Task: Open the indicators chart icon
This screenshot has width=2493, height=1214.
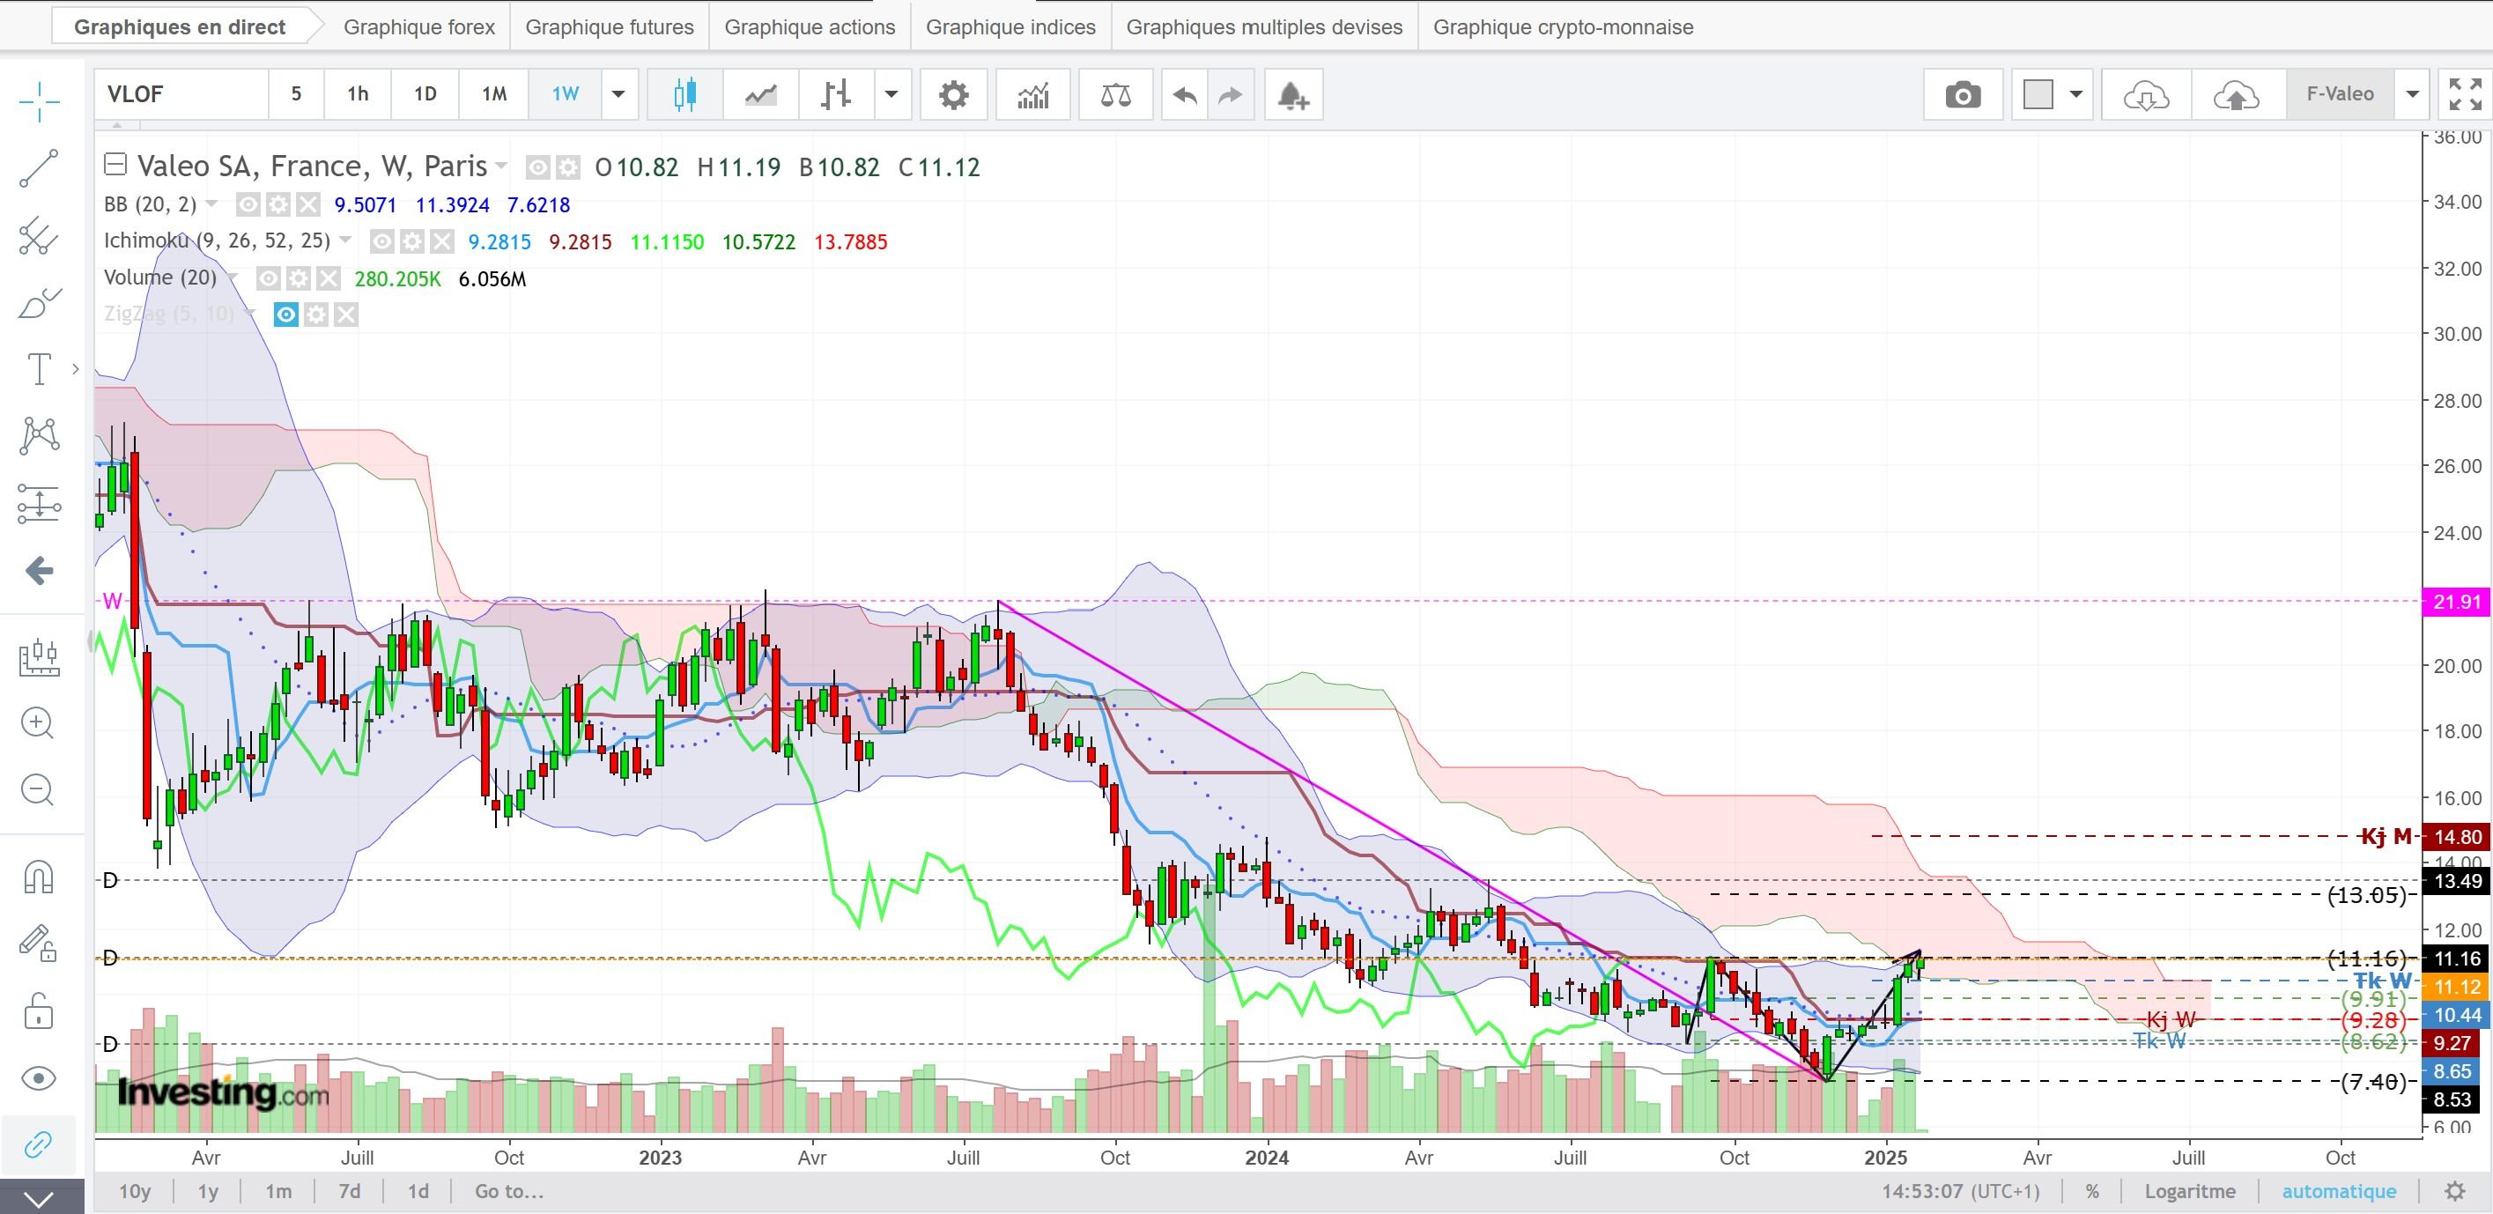Action: coord(1032,95)
